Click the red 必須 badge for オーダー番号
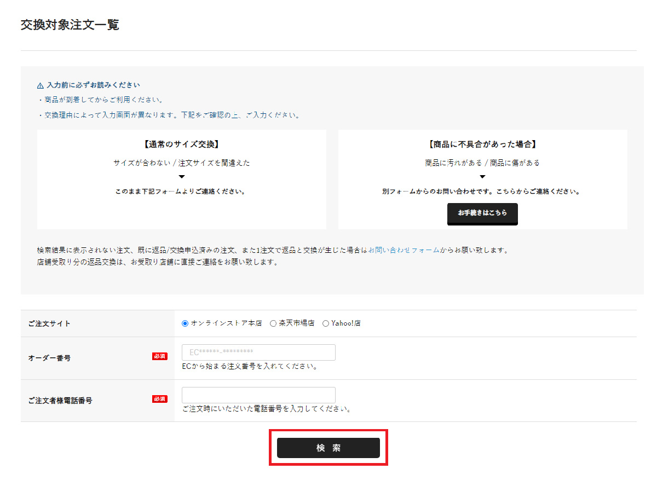 coord(159,356)
